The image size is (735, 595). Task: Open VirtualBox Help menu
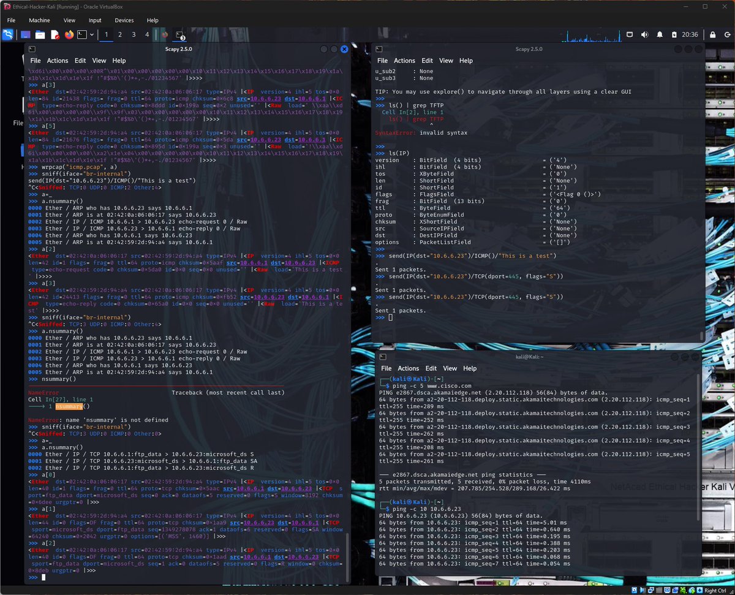click(152, 20)
